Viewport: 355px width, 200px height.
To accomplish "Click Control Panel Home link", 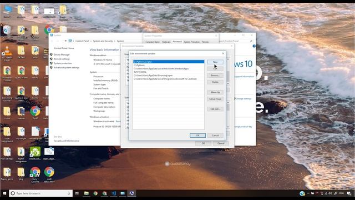I will 64,48.
